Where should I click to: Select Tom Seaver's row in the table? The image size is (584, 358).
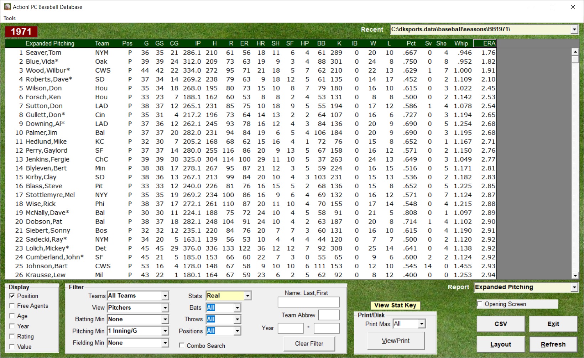(43, 53)
